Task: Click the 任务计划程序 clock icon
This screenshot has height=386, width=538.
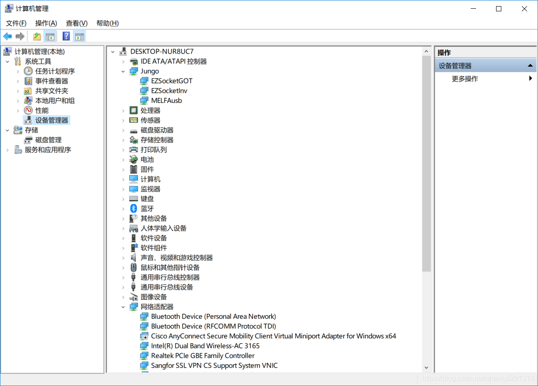Action: tap(28, 71)
